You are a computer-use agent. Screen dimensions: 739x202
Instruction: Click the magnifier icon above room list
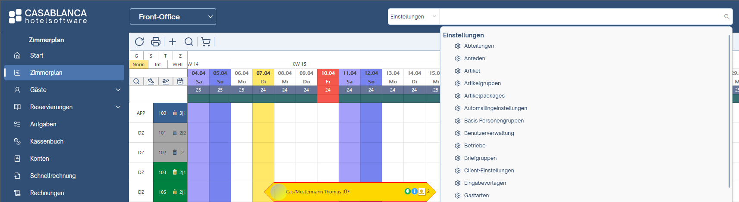[136, 81]
